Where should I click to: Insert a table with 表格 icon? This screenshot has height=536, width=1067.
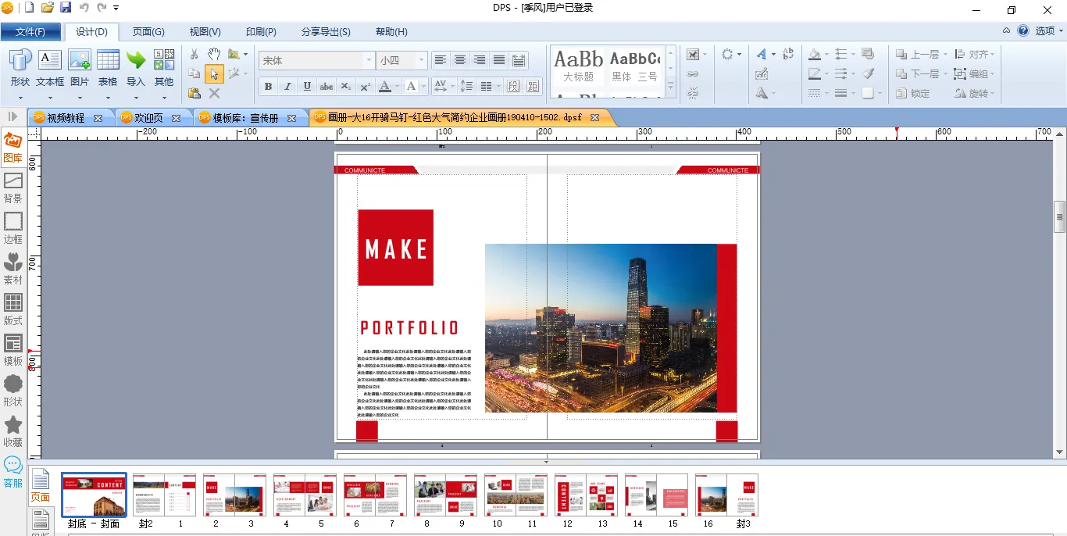108,67
